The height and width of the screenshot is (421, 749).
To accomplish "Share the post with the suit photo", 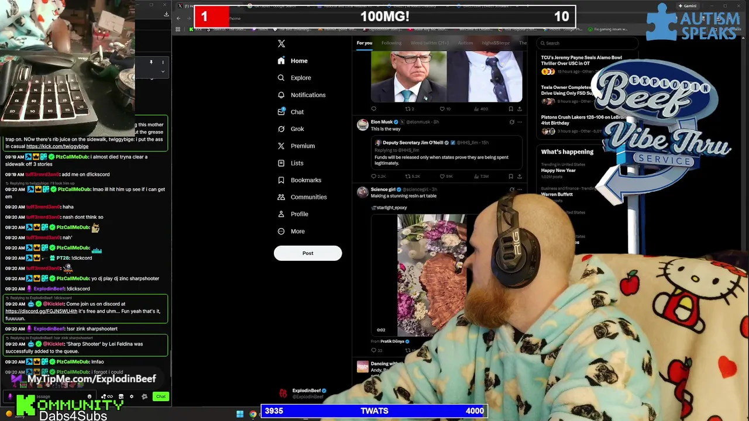I will click(520, 109).
